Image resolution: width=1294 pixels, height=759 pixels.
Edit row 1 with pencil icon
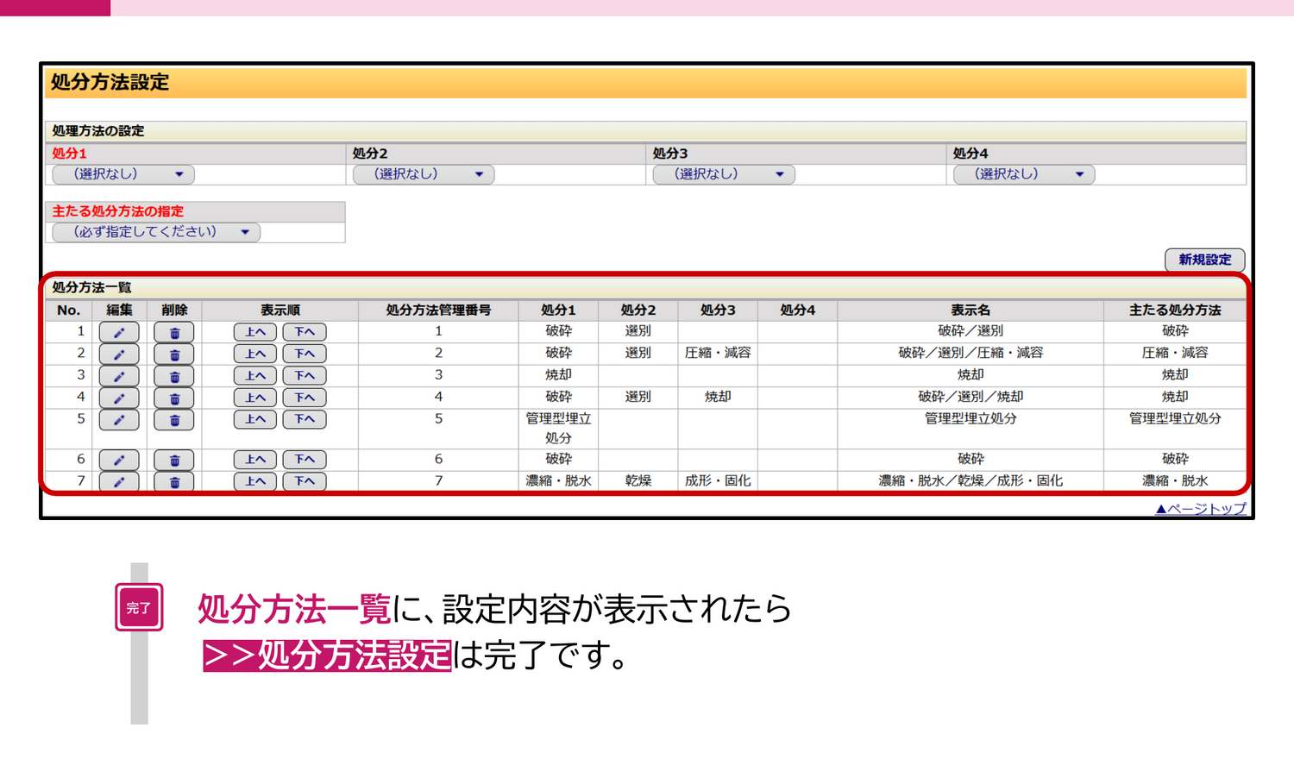[x=119, y=332]
